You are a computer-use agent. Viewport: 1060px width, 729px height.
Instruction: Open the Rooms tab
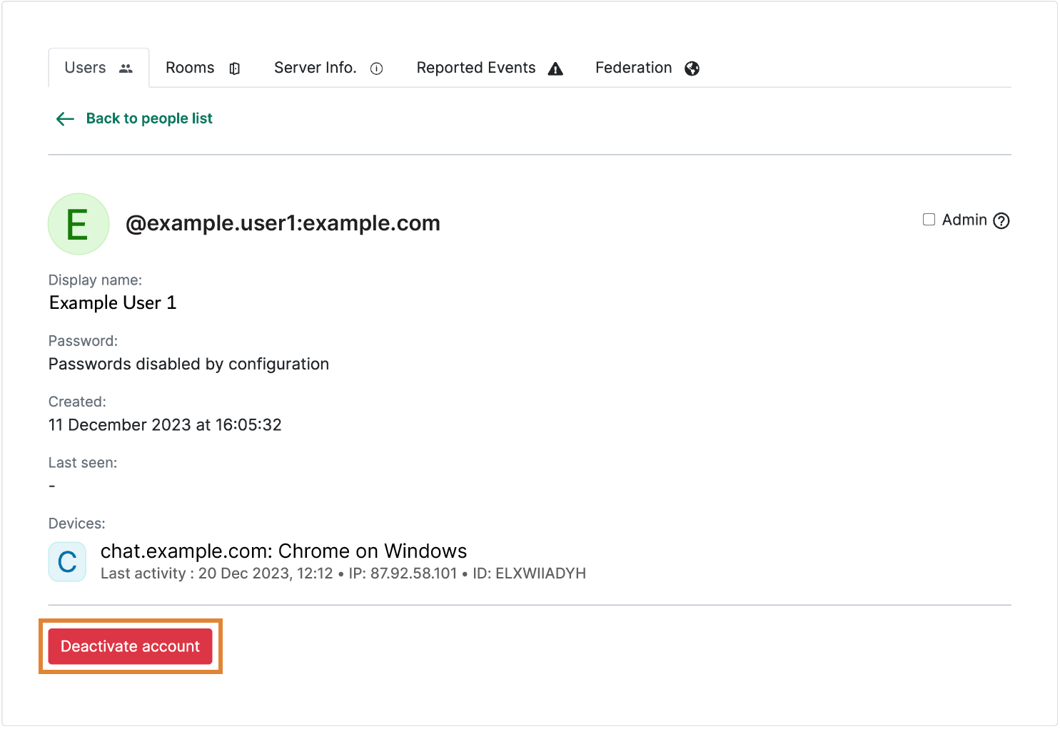coord(190,68)
